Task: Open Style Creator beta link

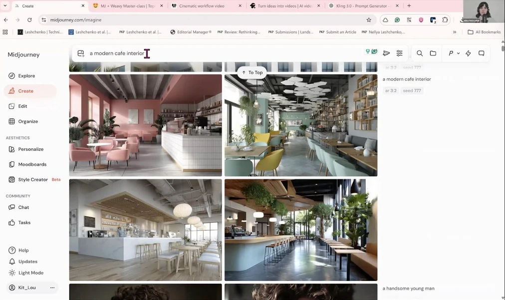Action: tap(33, 180)
